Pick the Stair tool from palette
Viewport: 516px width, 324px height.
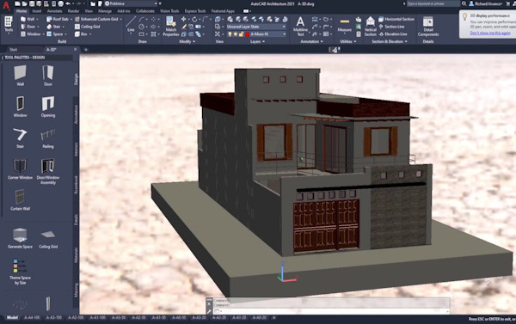click(20, 138)
